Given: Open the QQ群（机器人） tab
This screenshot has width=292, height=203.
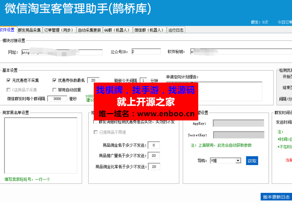Looking at the screenshot, I should tap(118, 30).
